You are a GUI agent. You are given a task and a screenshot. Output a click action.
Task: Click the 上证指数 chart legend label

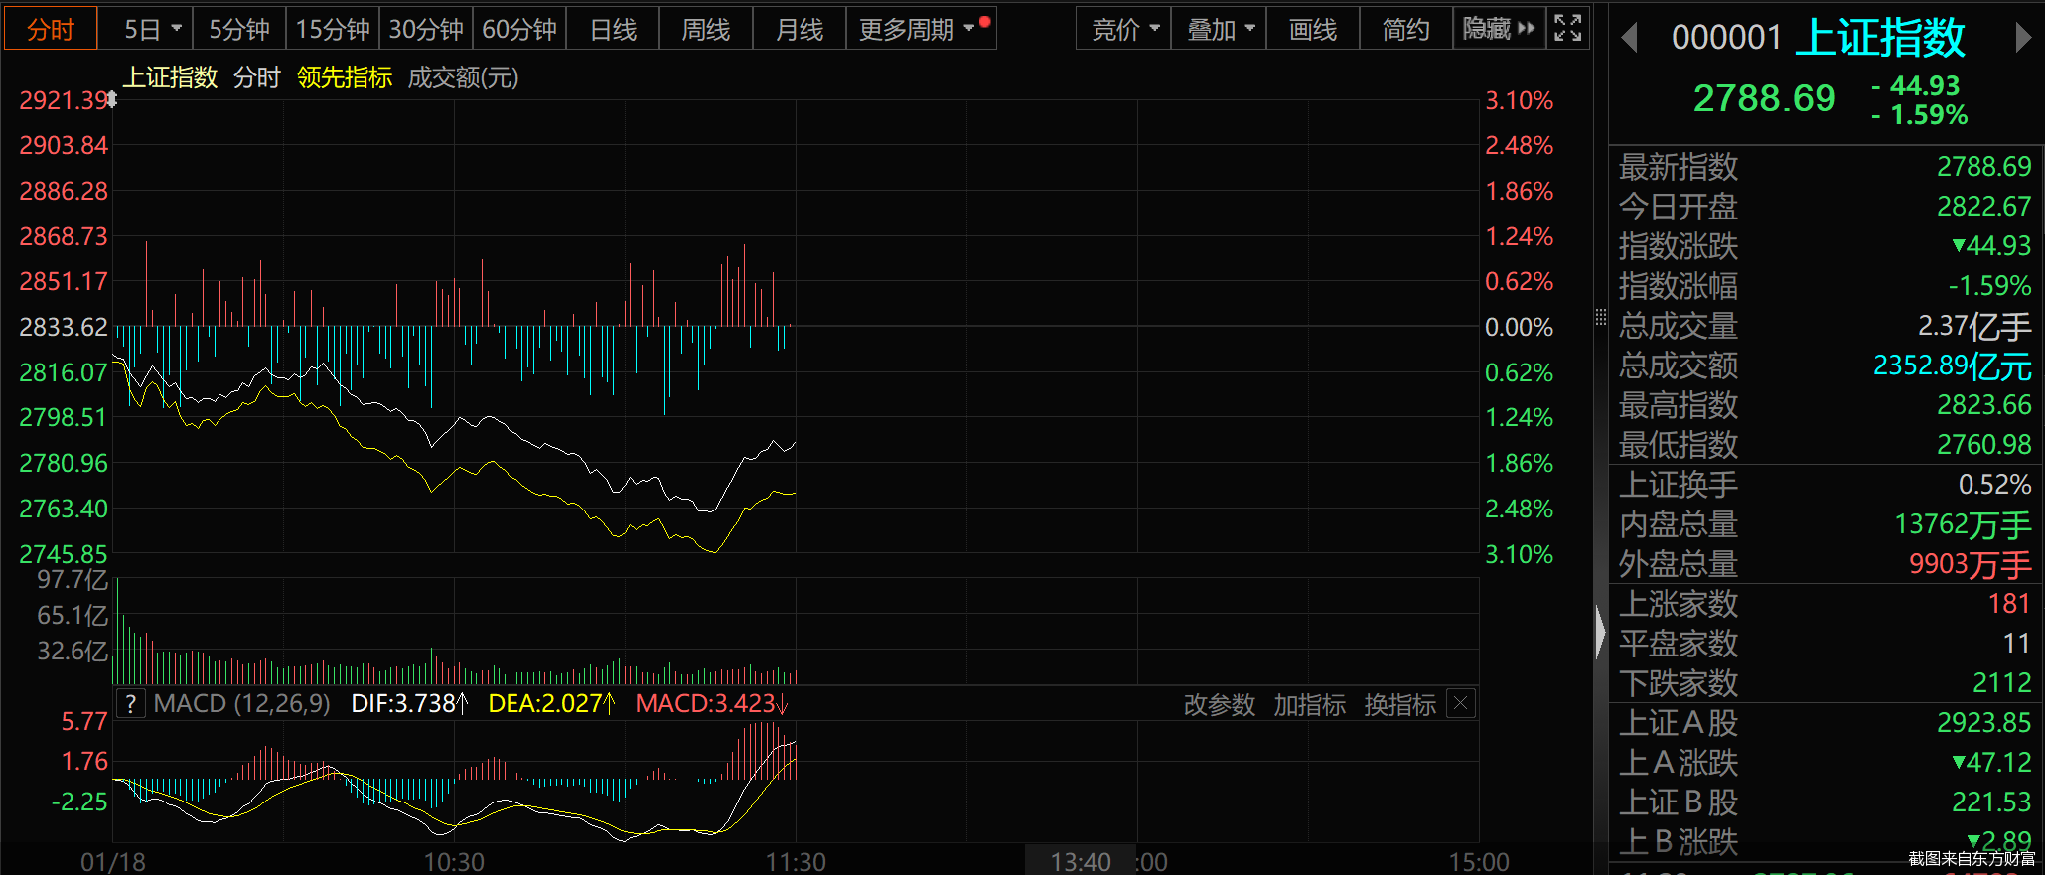coord(170,77)
